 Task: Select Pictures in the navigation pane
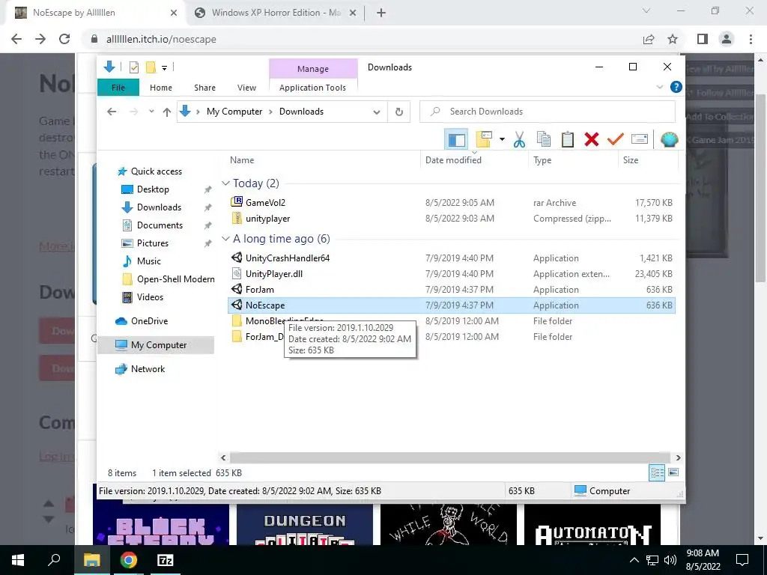152,243
